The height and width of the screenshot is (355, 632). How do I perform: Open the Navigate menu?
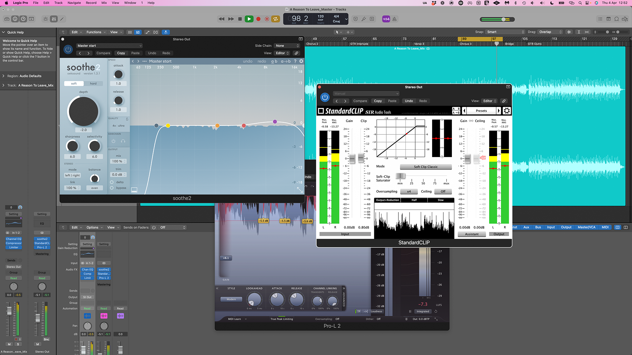[74, 3]
